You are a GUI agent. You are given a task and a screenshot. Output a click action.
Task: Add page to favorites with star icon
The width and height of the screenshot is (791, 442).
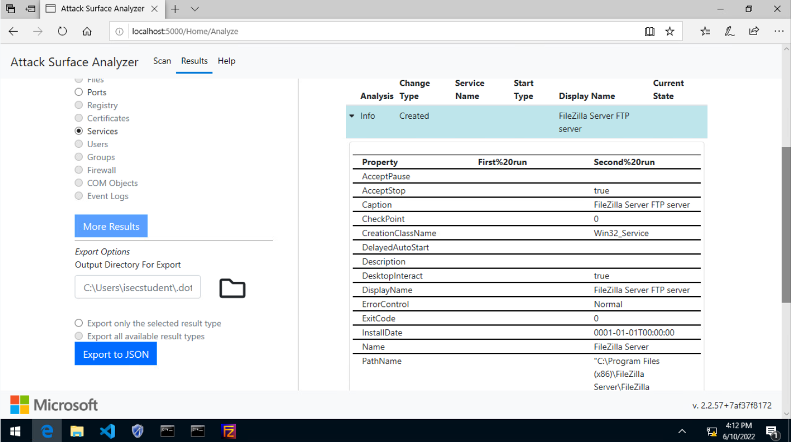(669, 32)
